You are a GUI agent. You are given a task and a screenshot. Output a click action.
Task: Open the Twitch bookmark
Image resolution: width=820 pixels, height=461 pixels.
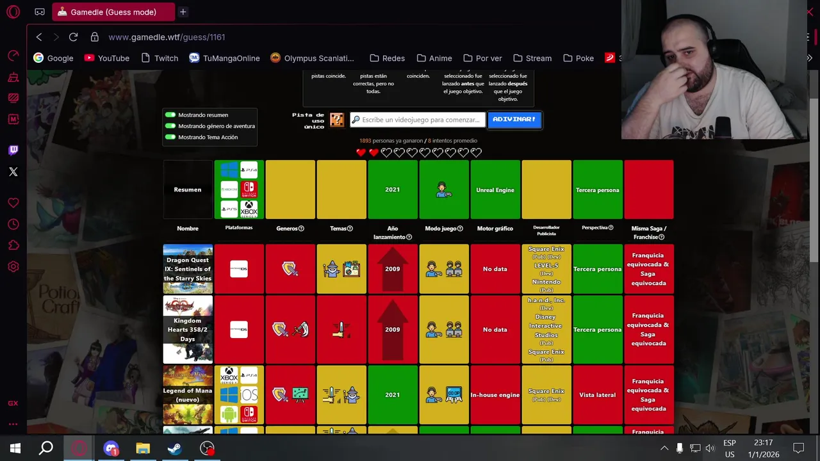point(159,58)
